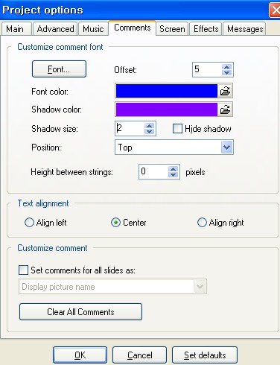Decrease the Offset value with down arrow
Screen dimensions: 280x365
click(226, 72)
